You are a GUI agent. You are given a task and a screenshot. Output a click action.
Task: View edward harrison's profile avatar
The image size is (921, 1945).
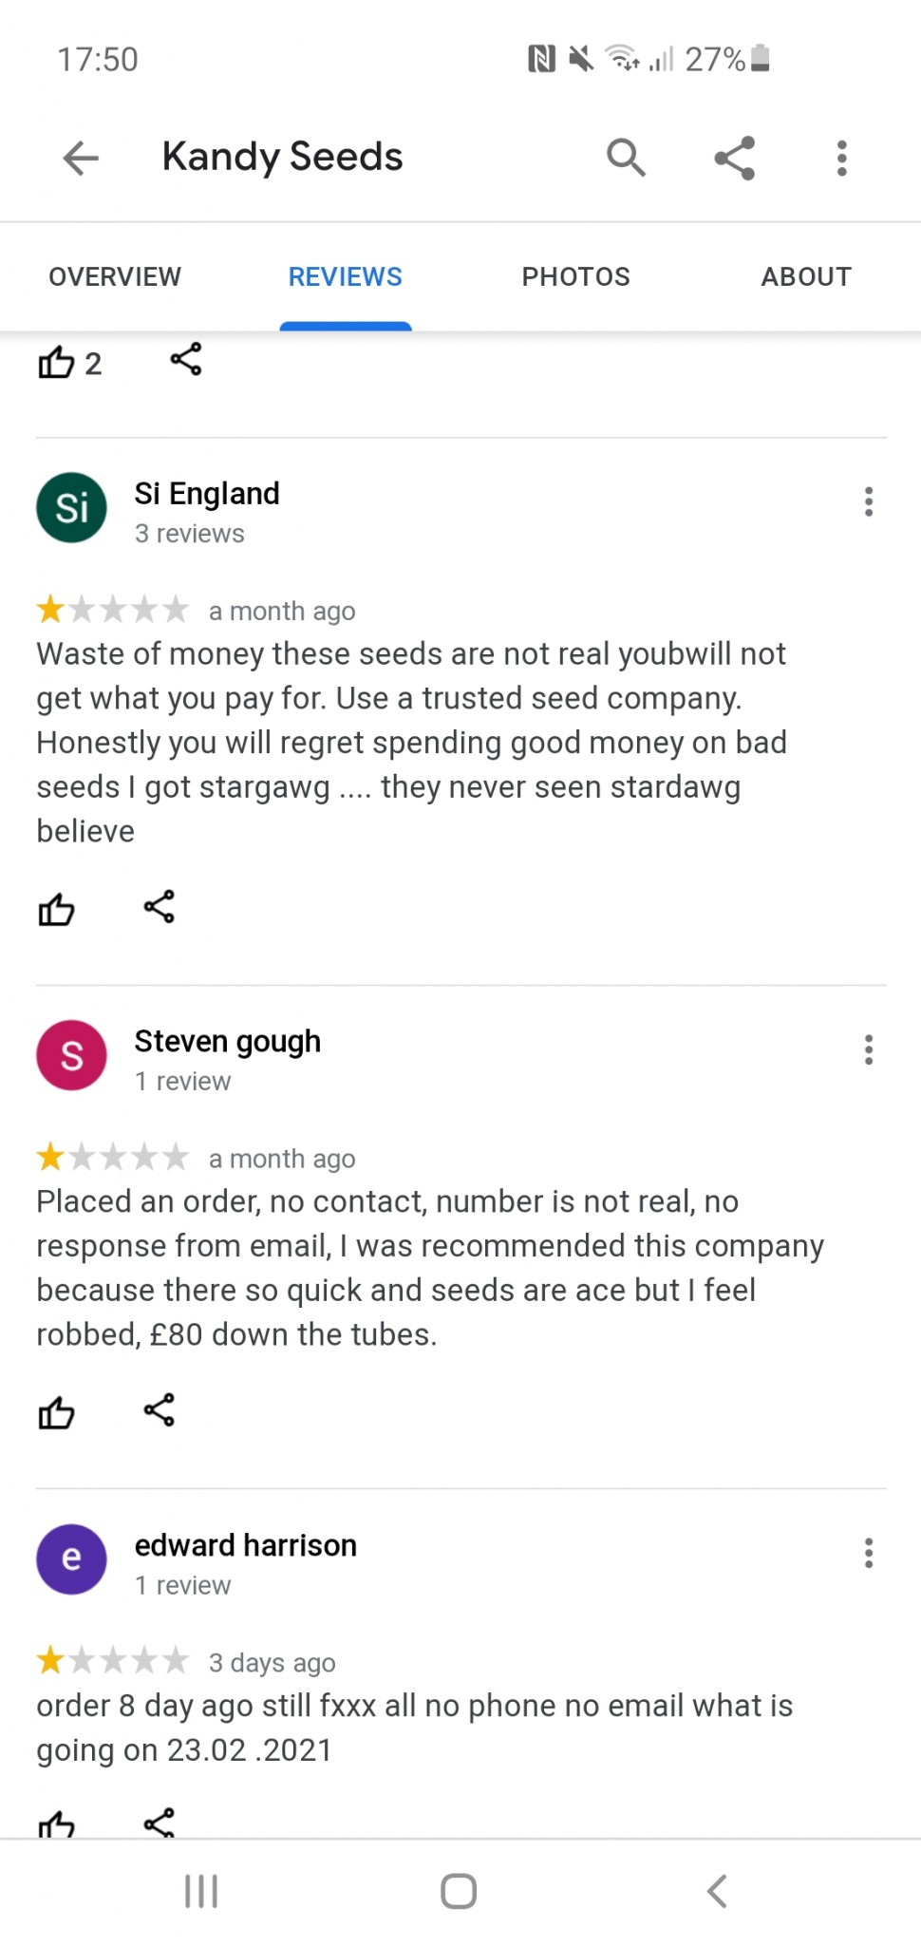[71, 1558]
